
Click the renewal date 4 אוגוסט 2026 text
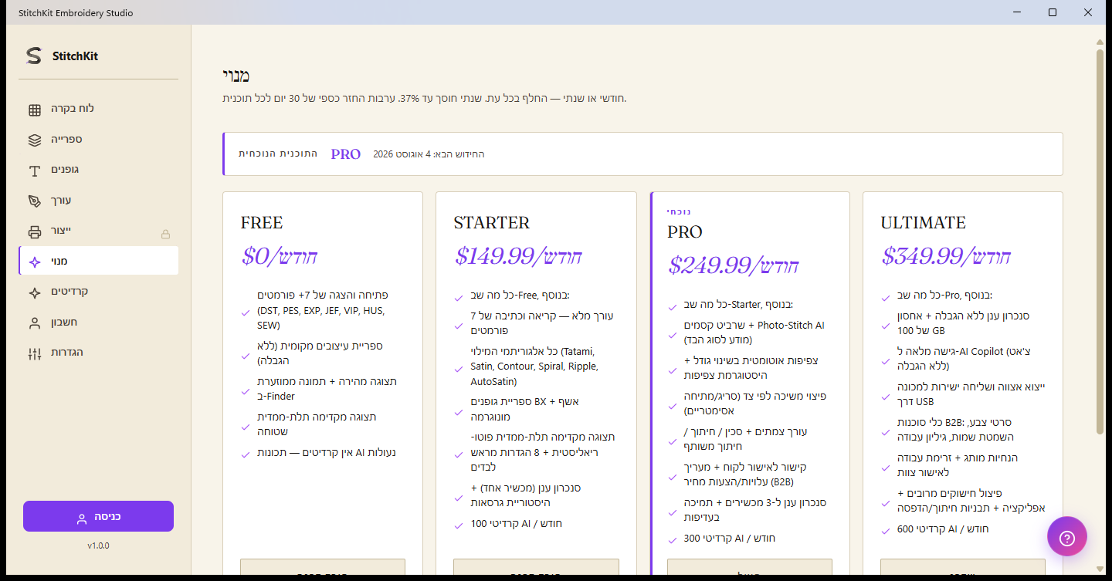click(x=429, y=154)
